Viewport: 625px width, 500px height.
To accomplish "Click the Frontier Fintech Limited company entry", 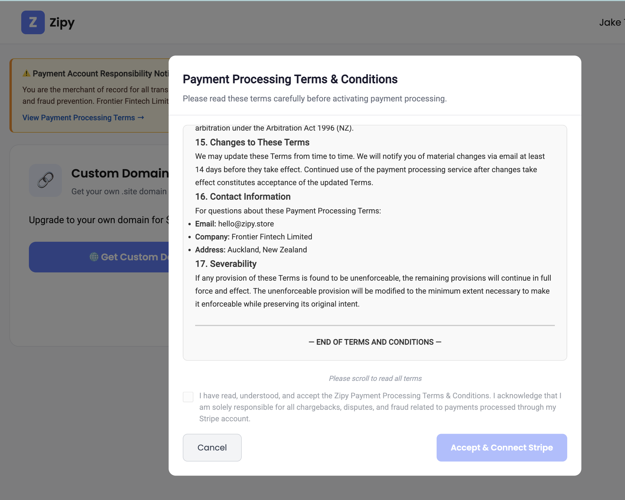I will [x=272, y=237].
